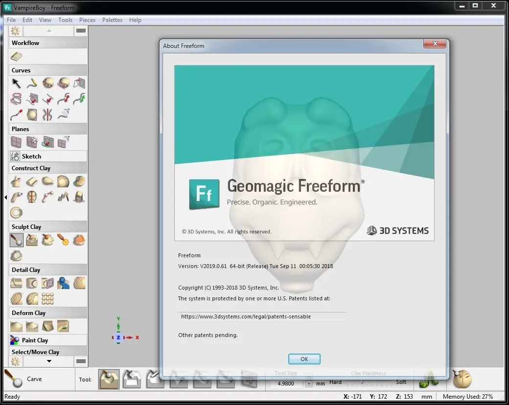This screenshot has height=405, width=509.
Task: Open the File menu
Action: pyautogui.click(x=11, y=20)
